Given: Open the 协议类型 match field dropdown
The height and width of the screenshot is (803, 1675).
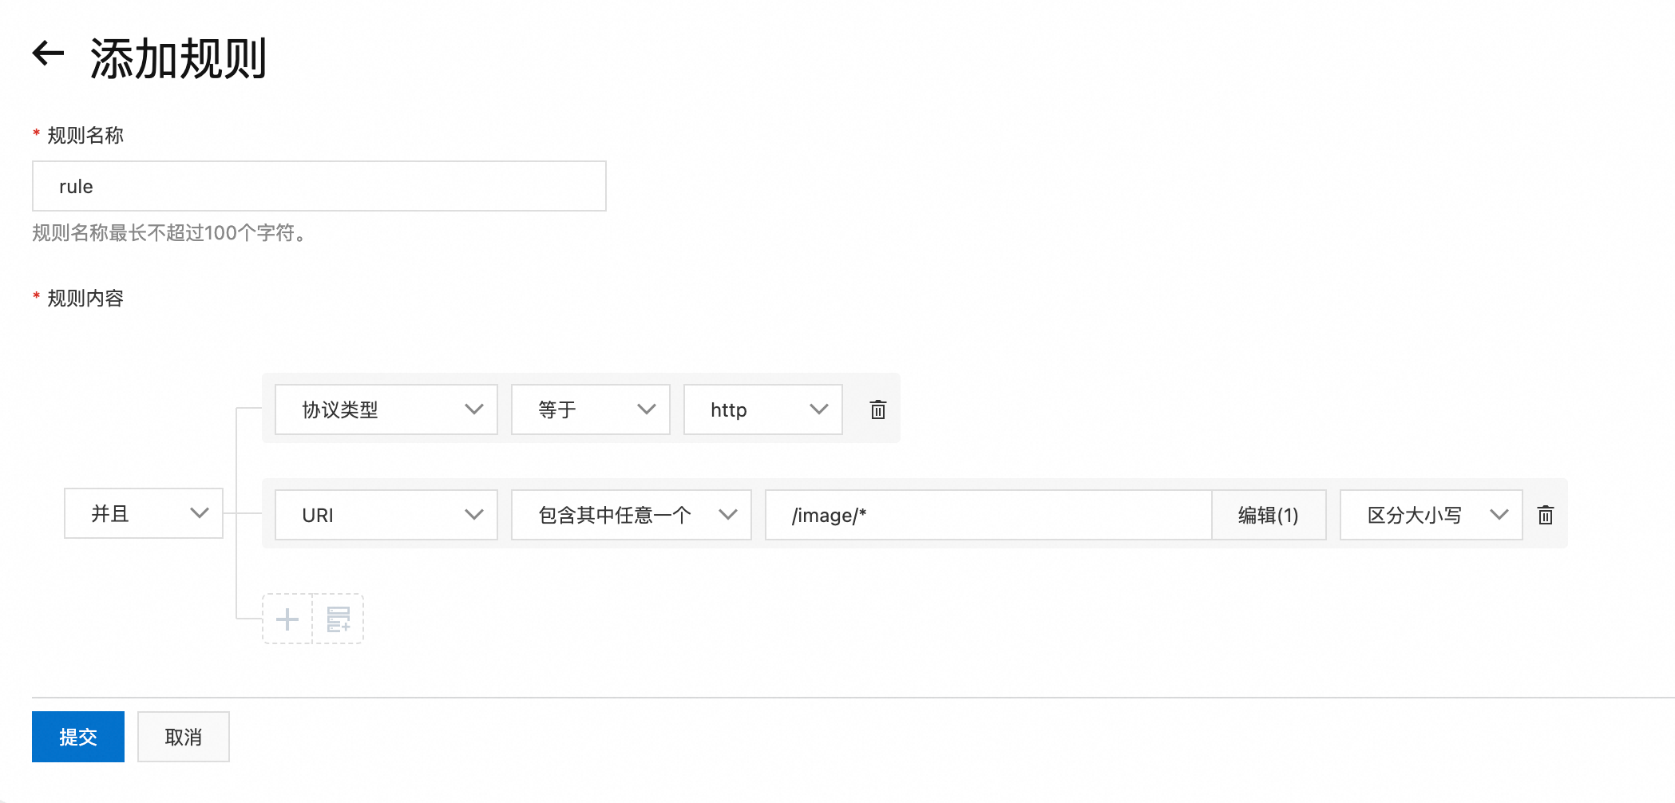Looking at the screenshot, I should tap(386, 409).
